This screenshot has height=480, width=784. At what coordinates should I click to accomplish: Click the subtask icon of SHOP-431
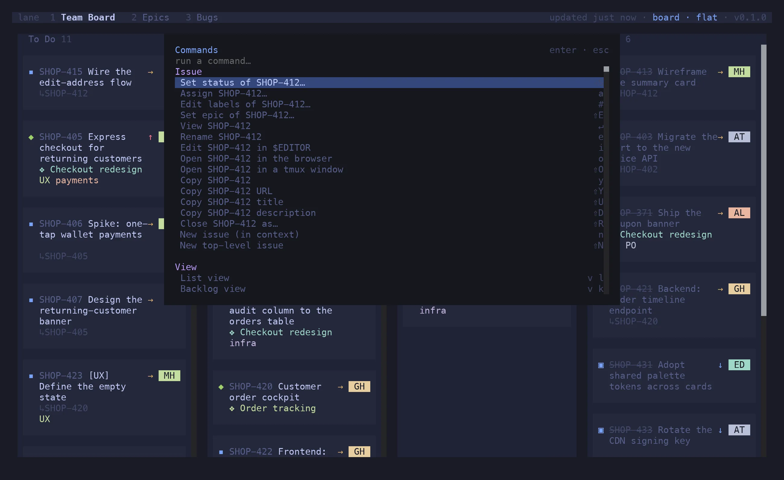tap(601, 365)
